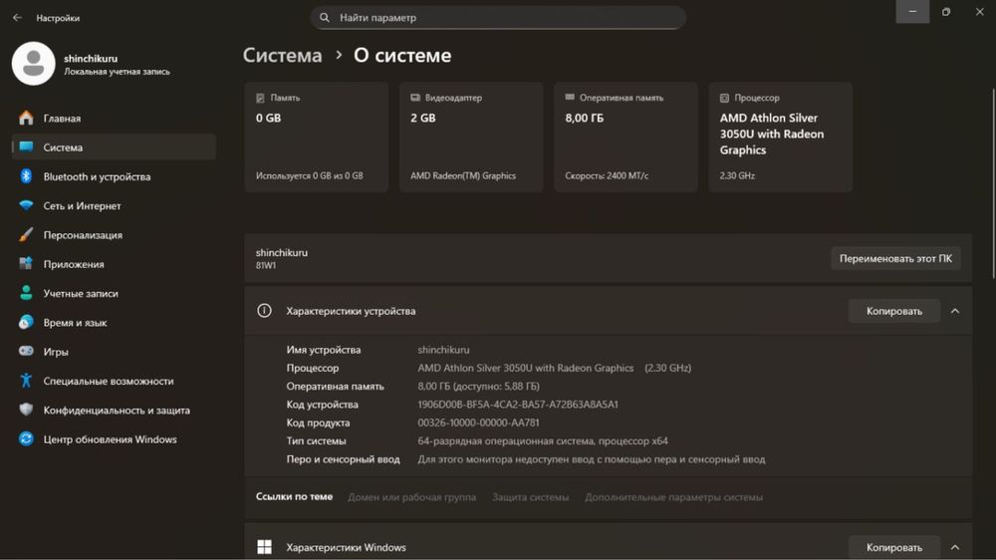Click the 64-разрядная операционная система value
Viewport: 996px width, 560px height.
coord(543,440)
